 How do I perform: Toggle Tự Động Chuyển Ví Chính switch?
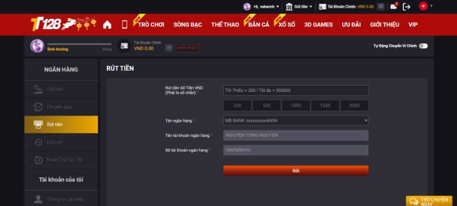[423, 46]
